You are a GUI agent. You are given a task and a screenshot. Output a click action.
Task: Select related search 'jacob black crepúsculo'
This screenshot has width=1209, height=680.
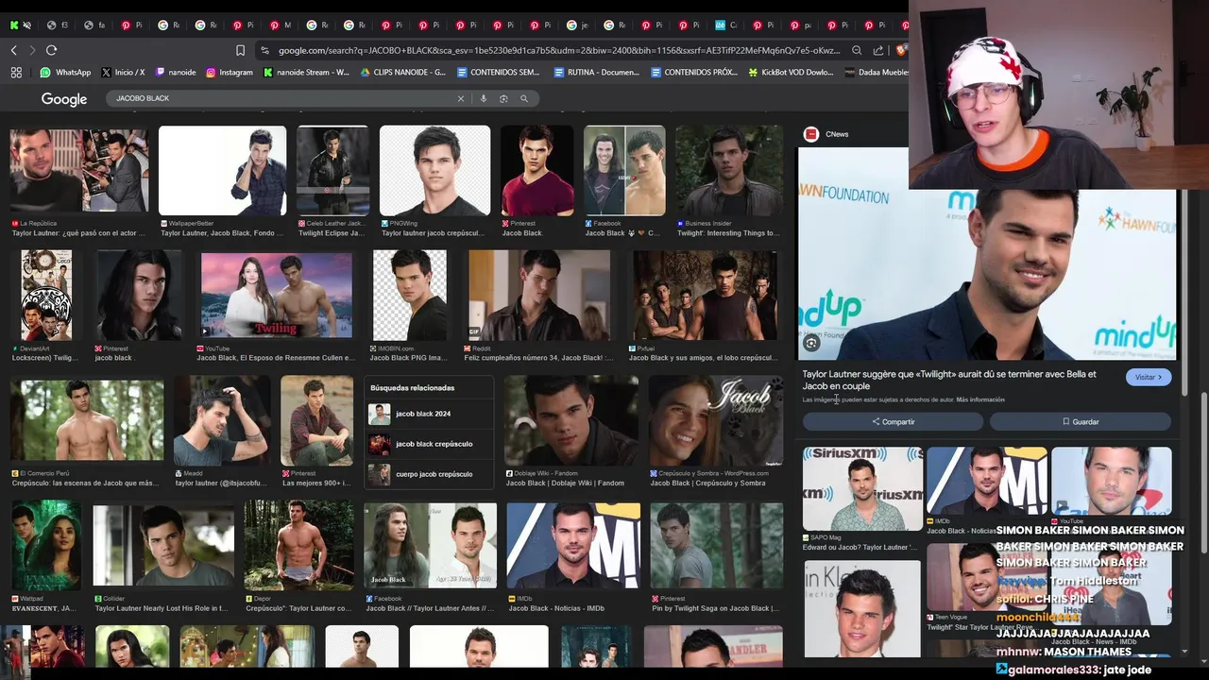click(x=429, y=444)
